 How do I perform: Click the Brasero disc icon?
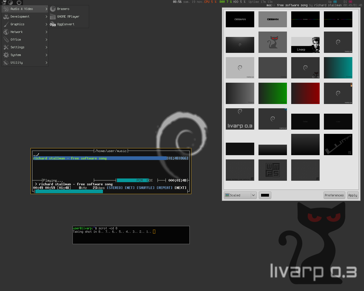click(x=53, y=9)
